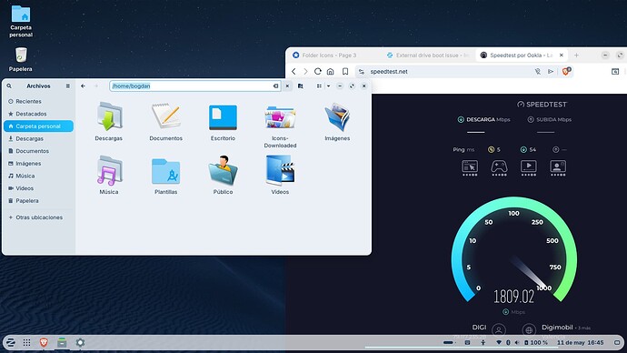Open the Archivos hamburger menu
The image size is (627, 353).
pos(68,86)
